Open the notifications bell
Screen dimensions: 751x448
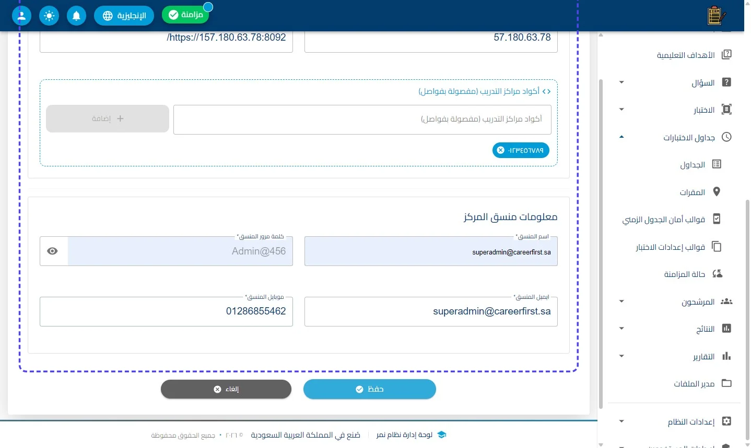[76, 16]
